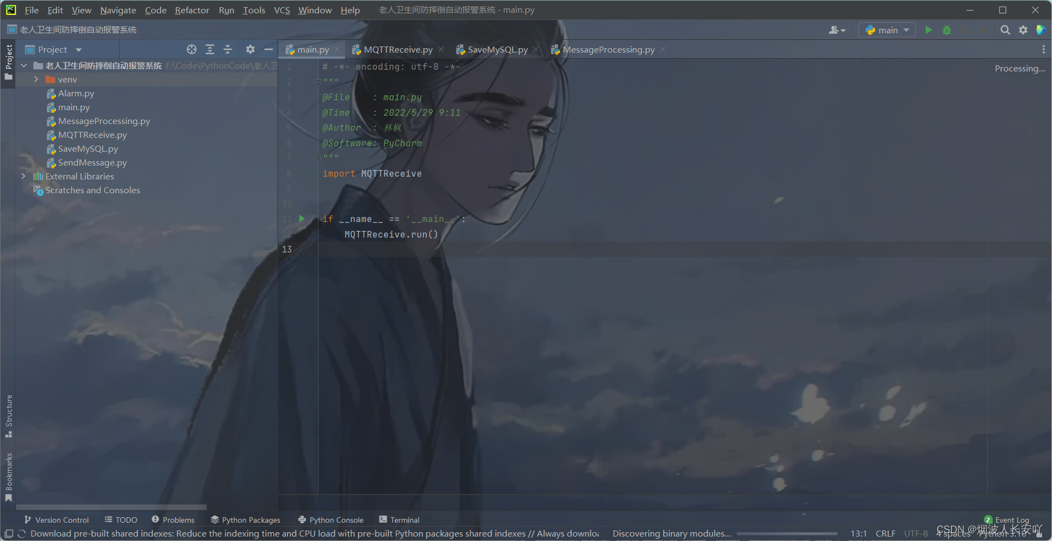The width and height of the screenshot is (1052, 541).
Task: Open the Event Log
Action: pos(1007,520)
